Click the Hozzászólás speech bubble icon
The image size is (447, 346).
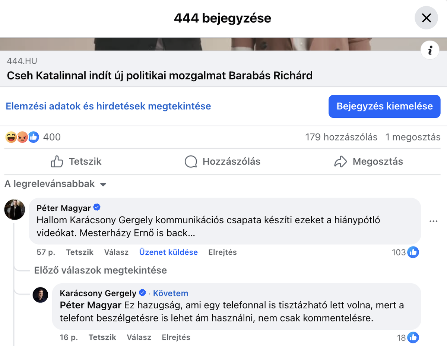point(191,161)
